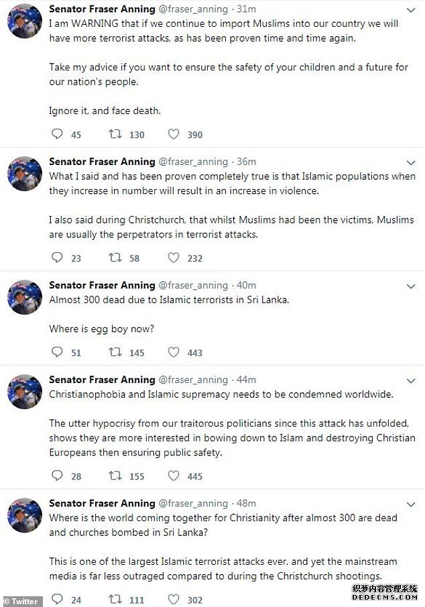Retweet the tweet with 130 retweets

coord(115,134)
